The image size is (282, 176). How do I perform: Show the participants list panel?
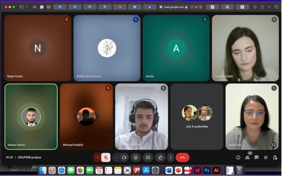tap(247, 157)
